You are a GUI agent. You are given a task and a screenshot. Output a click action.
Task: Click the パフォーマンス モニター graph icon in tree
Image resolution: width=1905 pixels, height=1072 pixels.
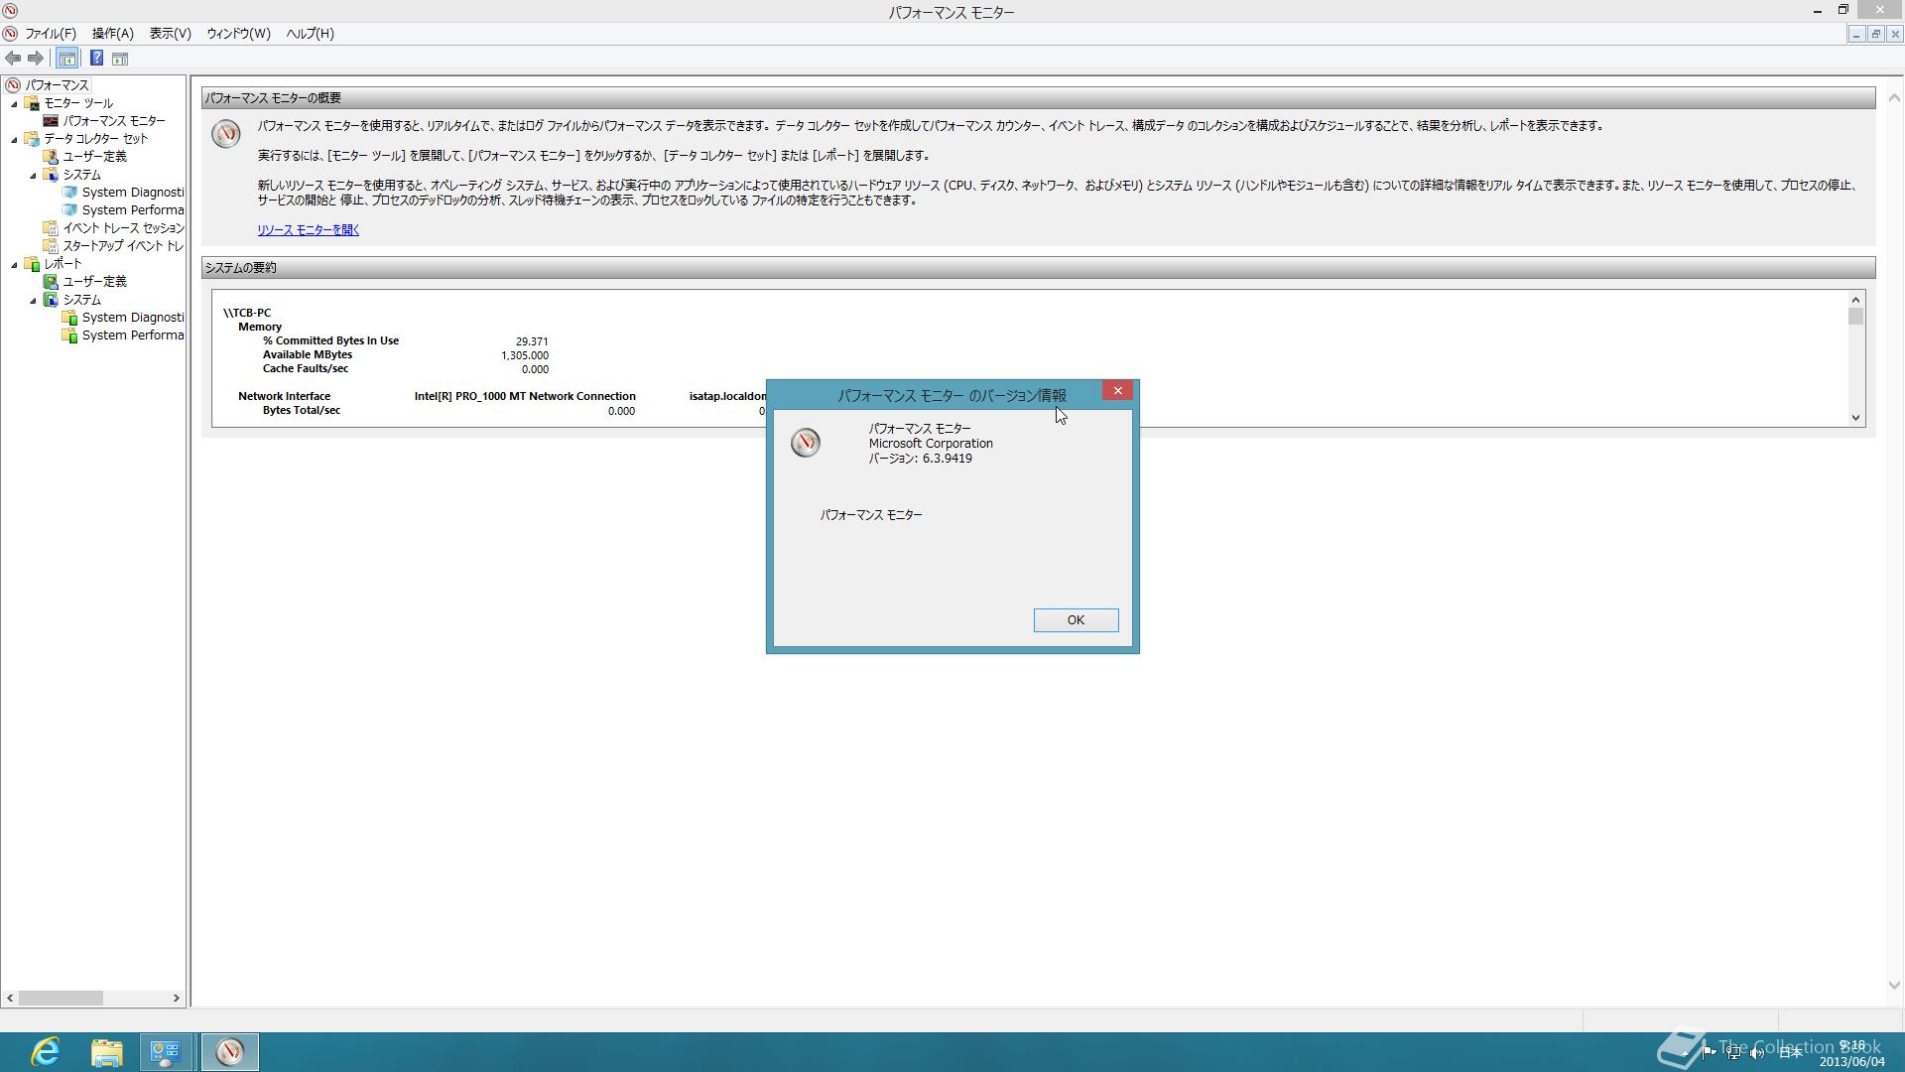(x=51, y=121)
